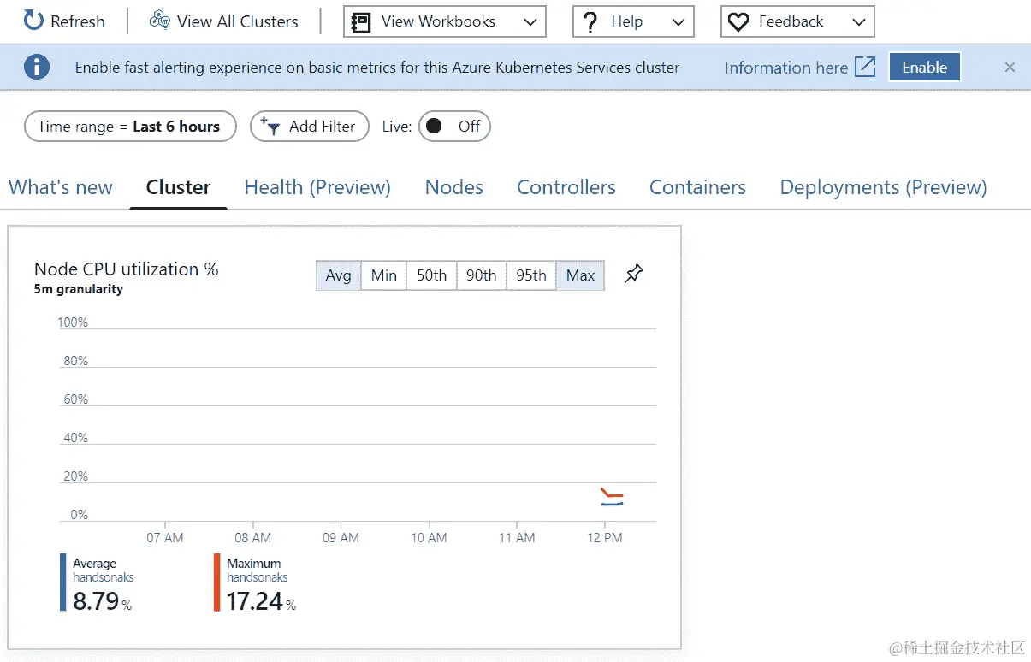The width and height of the screenshot is (1031, 662).
Task: Switch to the Nodes tab
Action: pos(454,187)
